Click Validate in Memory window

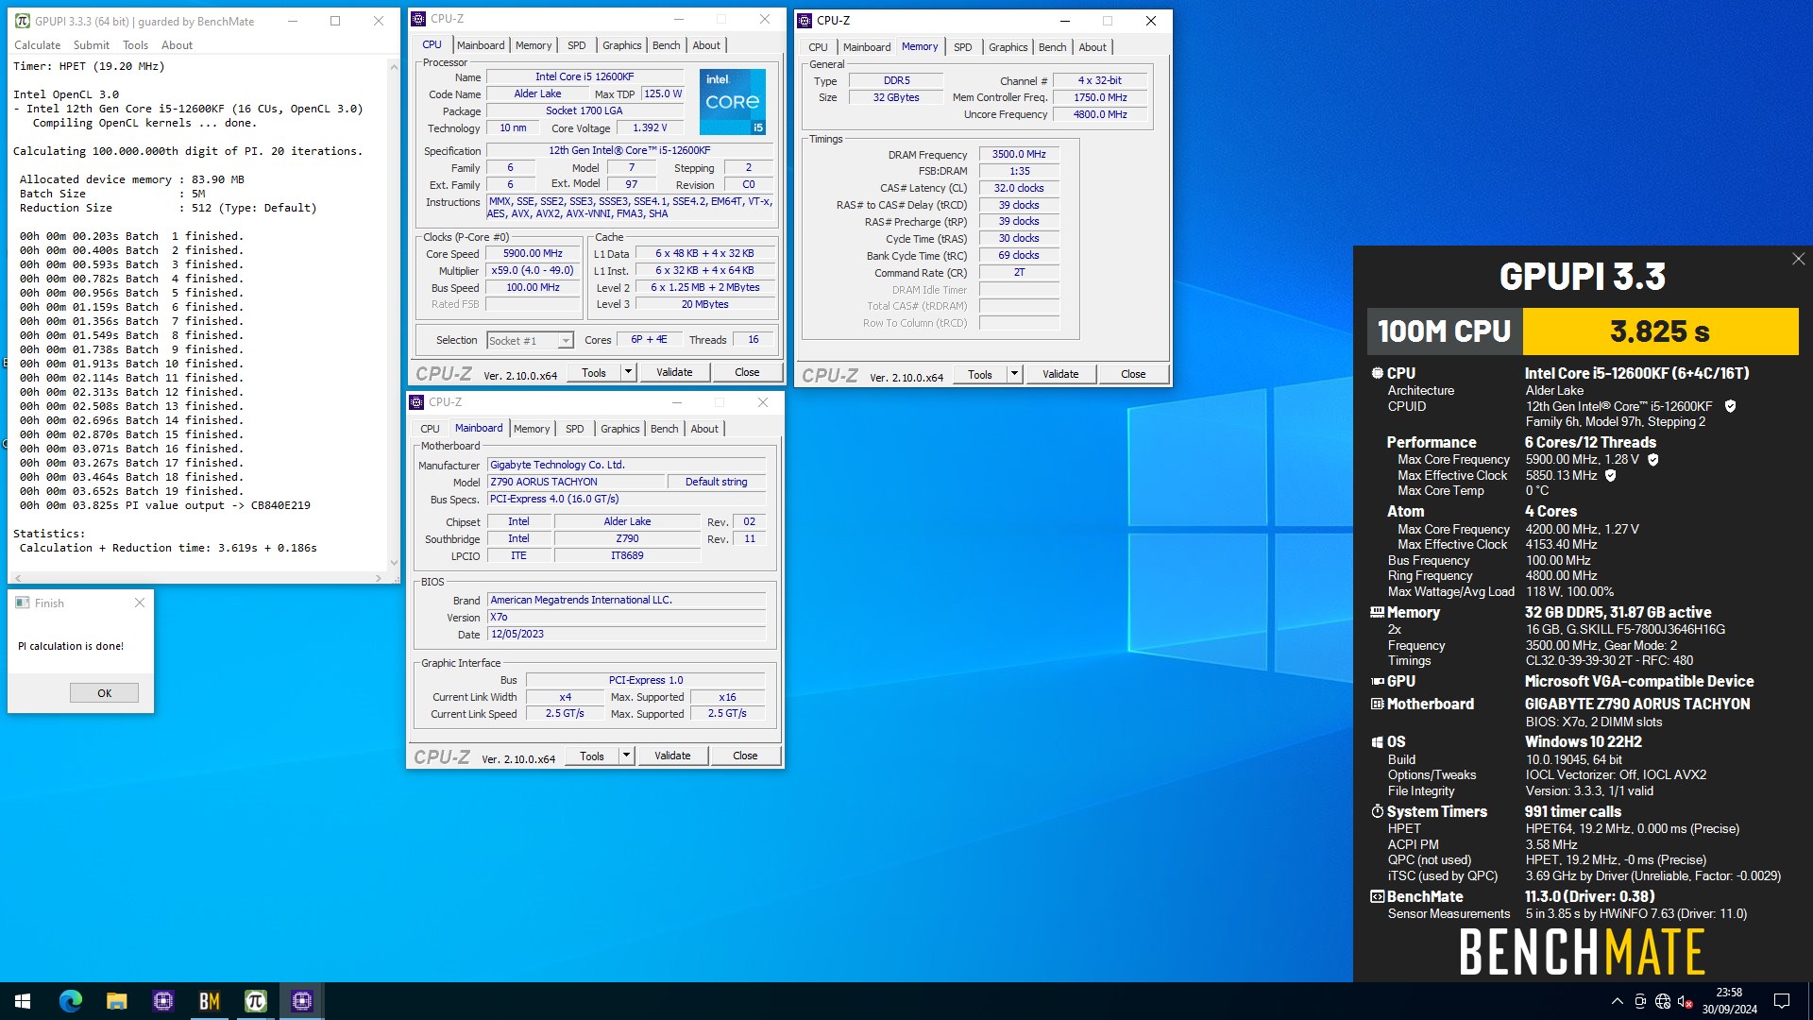click(x=1060, y=375)
